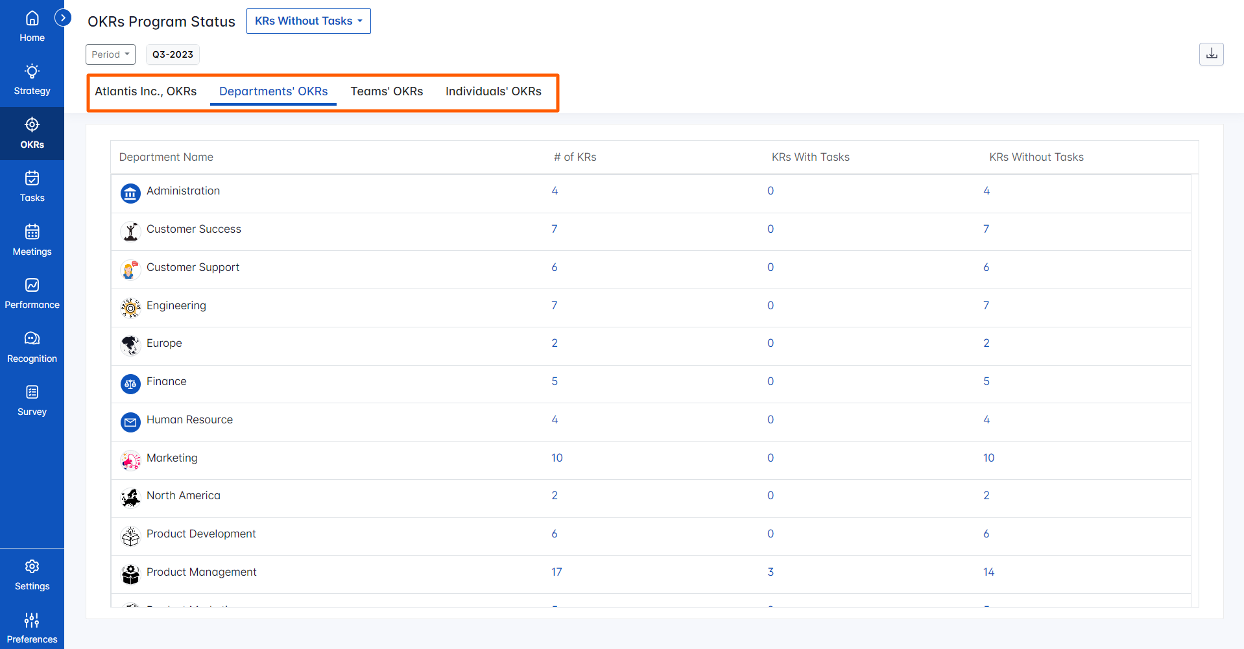
Task: Click Marketing's KRs Without Tasks count 10
Action: tap(988, 458)
